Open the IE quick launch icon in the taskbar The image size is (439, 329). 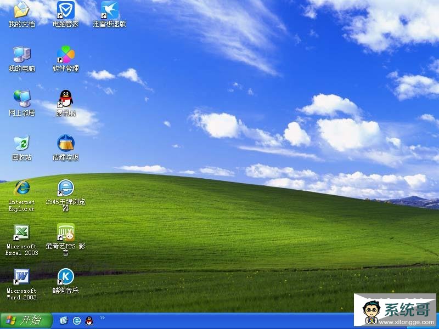[x=77, y=321]
